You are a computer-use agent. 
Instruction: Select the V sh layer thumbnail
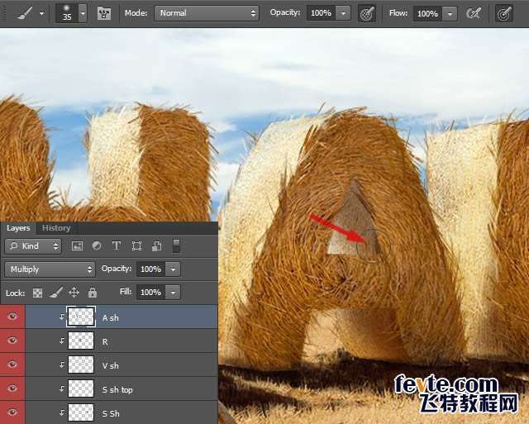[81, 364]
